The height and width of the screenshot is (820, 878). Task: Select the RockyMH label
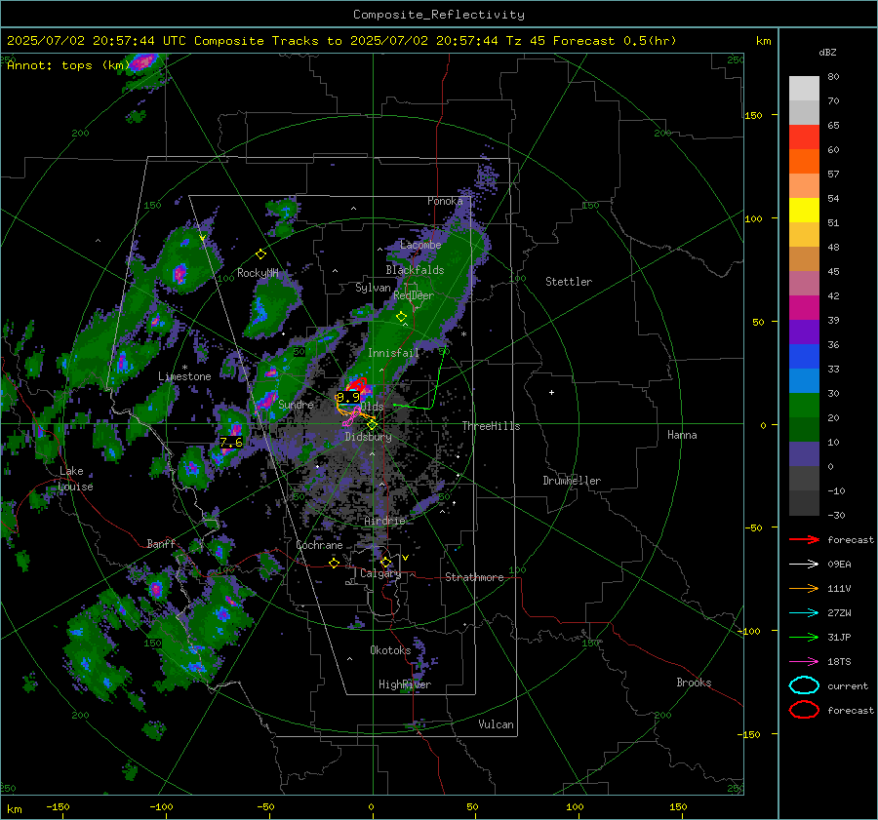point(258,273)
